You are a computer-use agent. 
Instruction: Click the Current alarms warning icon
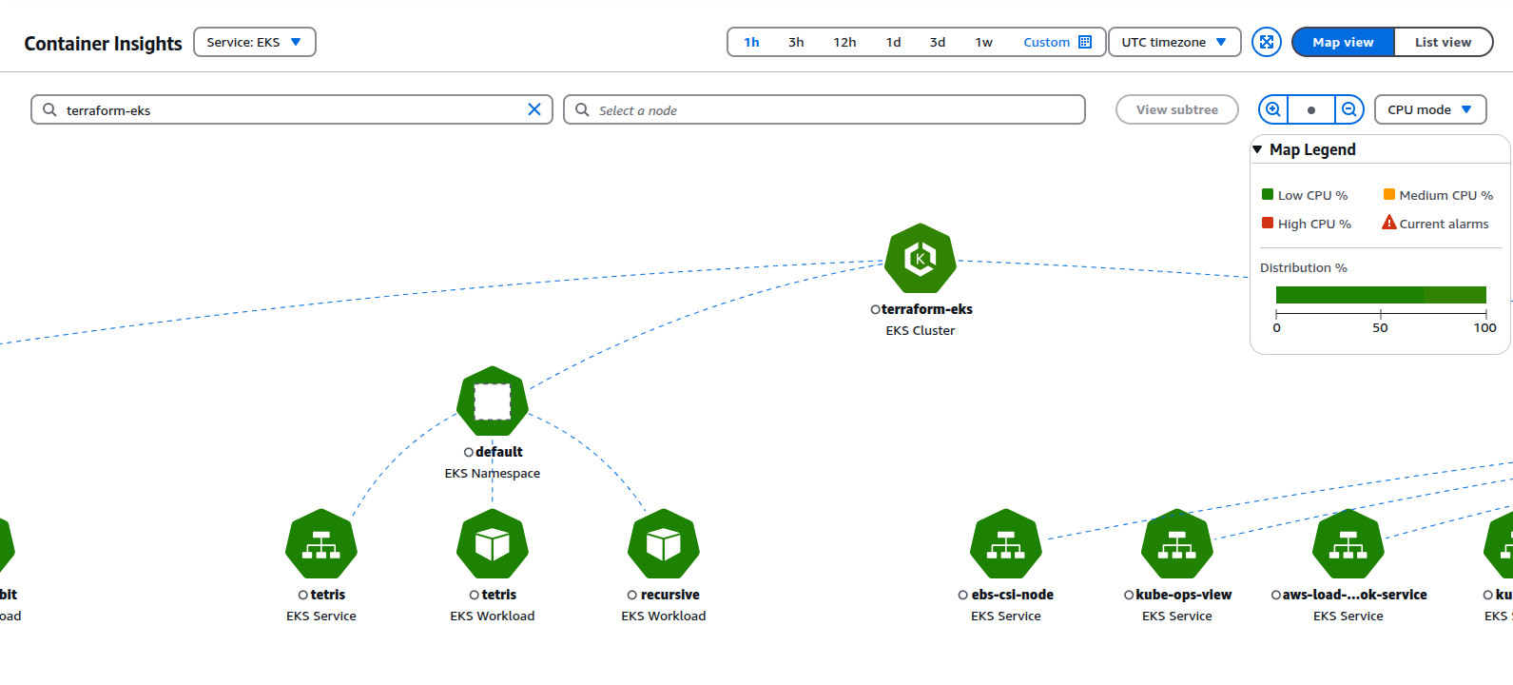point(1389,223)
